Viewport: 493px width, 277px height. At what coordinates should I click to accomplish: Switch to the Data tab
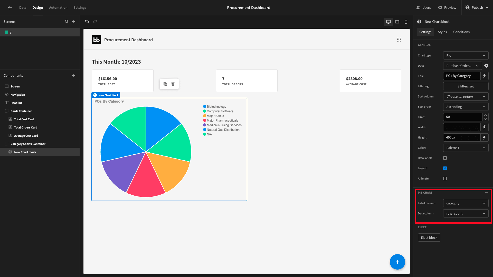pyautogui.click(x=23, y=8)
